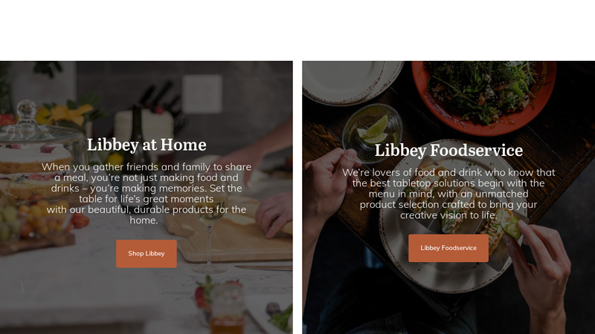The height and width of the screenshot is (334, 595).
Task: Select the Libbey at Home heading
Action: [x=147, y=145]
